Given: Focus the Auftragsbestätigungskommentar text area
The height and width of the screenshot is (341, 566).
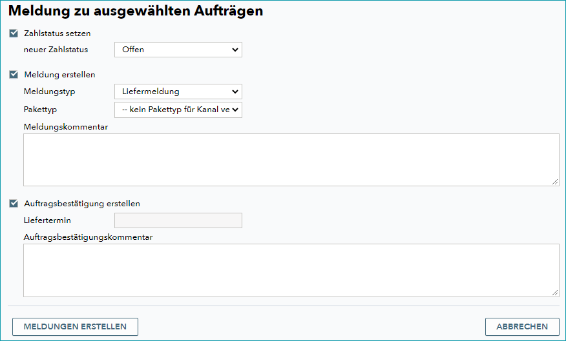Looking at the screenshot, I should click(291, 271).
